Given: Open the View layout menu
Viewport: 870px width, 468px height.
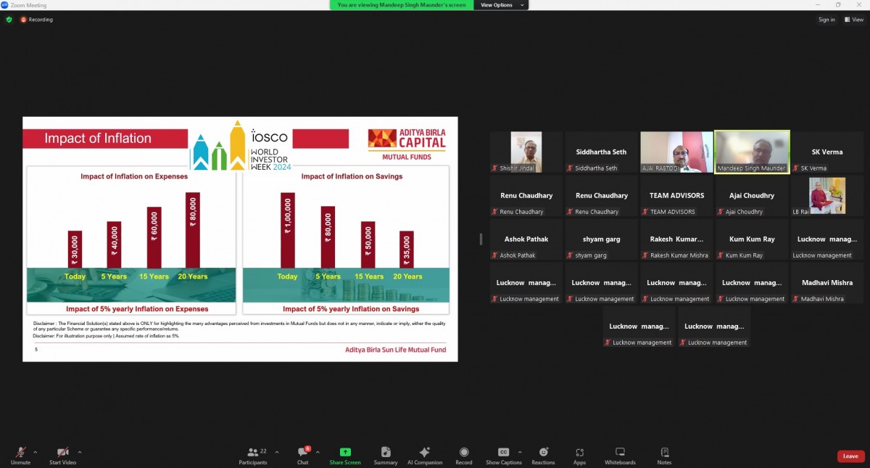Looking at the screenshot, I should [853, 20].
